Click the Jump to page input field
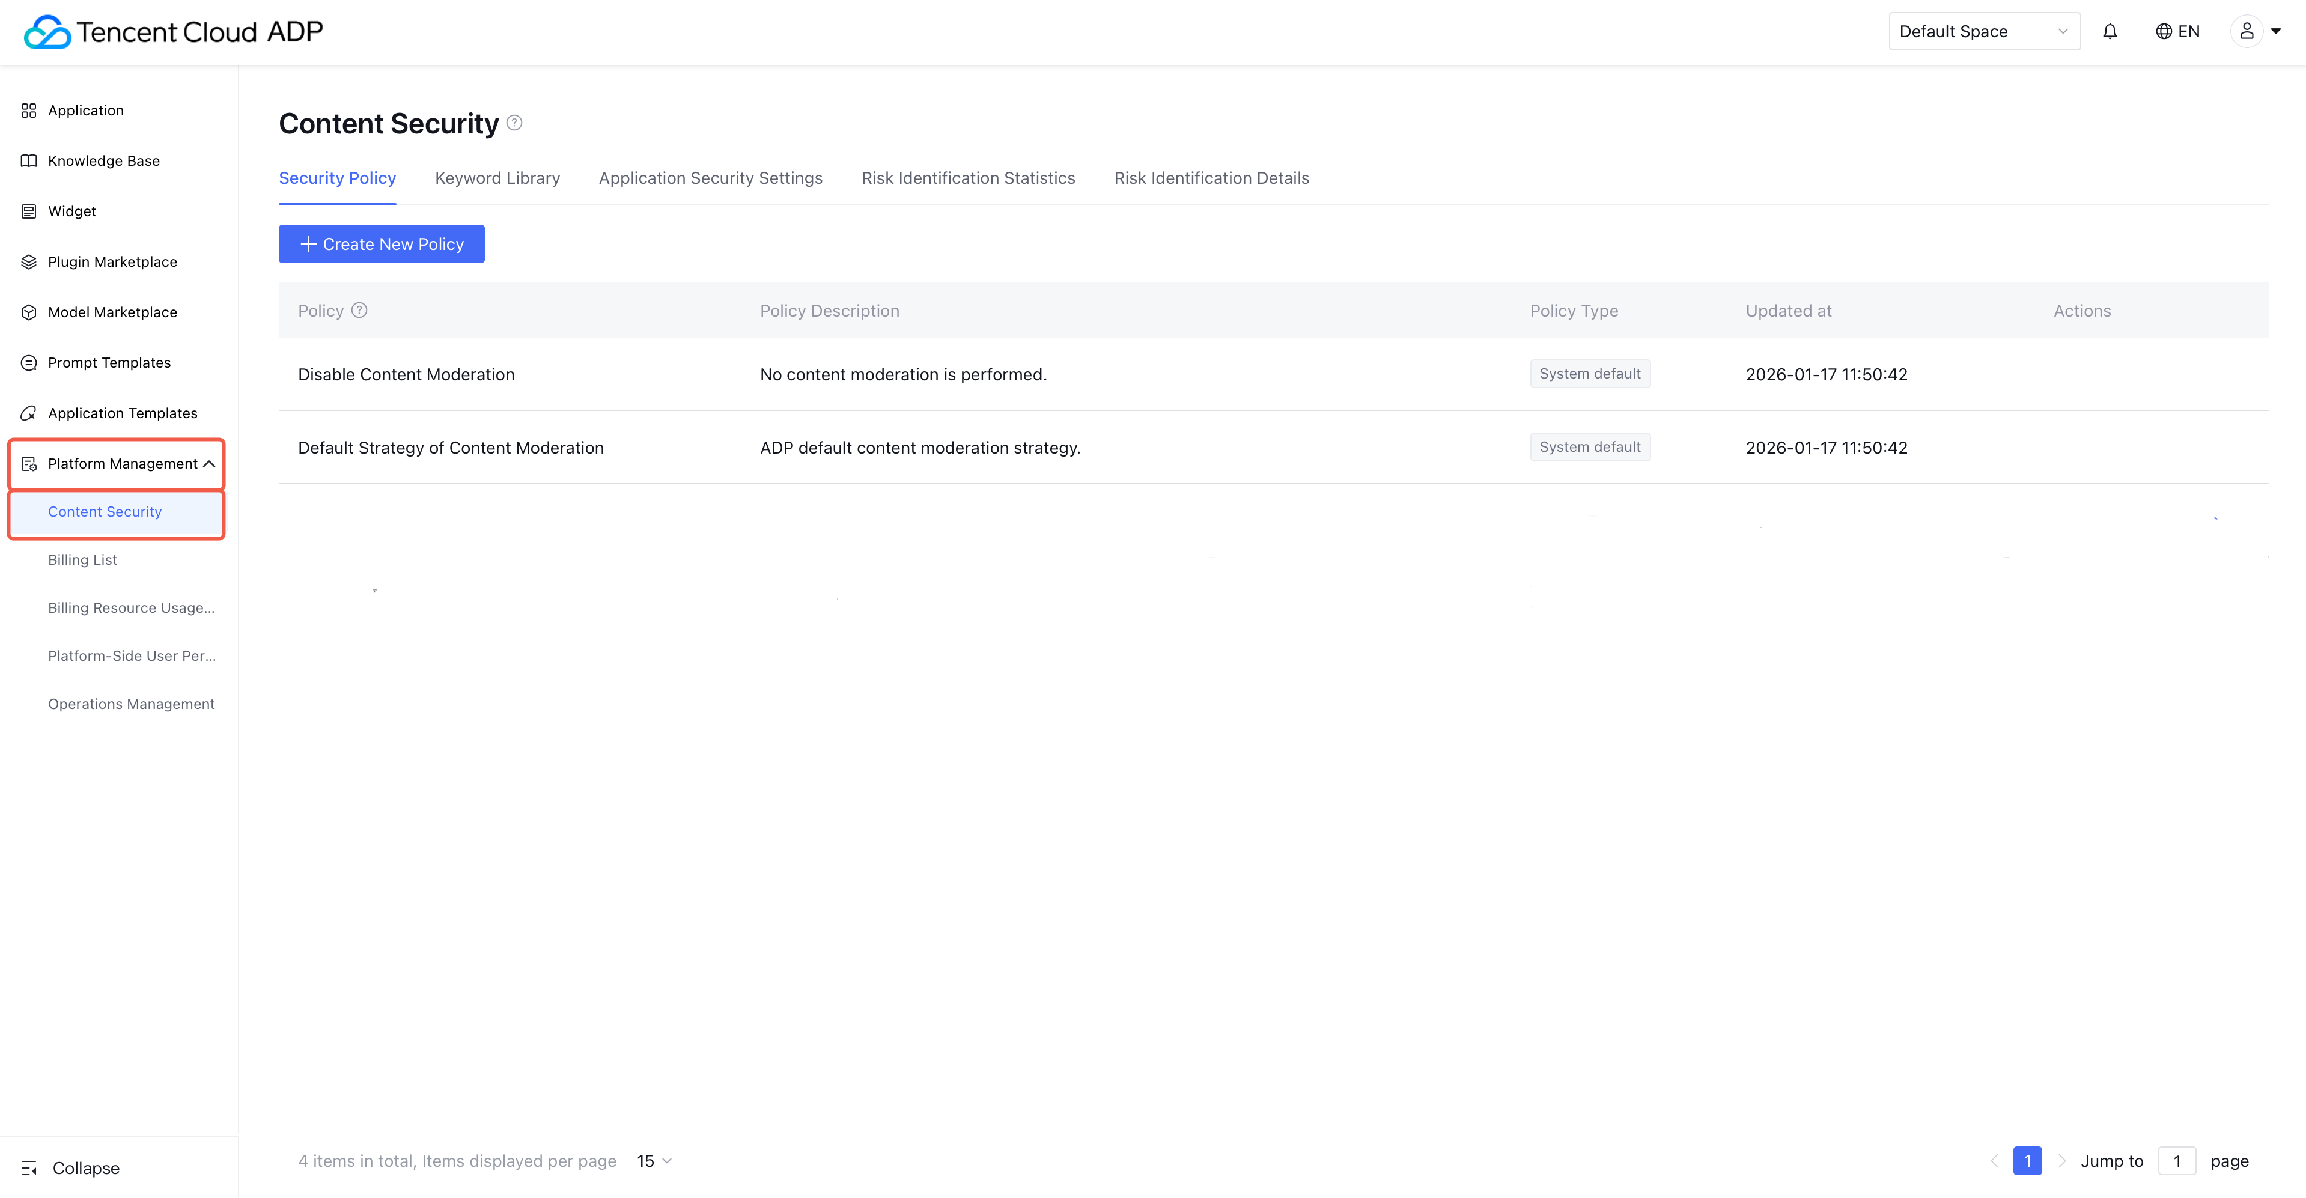The image size is (2306, 1198). 2176,1160
